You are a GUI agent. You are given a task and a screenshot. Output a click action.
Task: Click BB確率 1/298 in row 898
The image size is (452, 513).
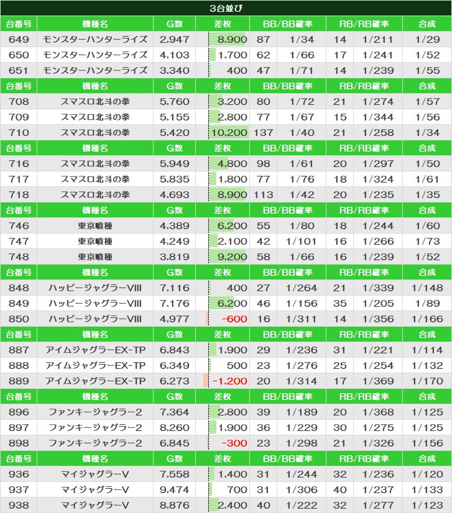point(301,443)
